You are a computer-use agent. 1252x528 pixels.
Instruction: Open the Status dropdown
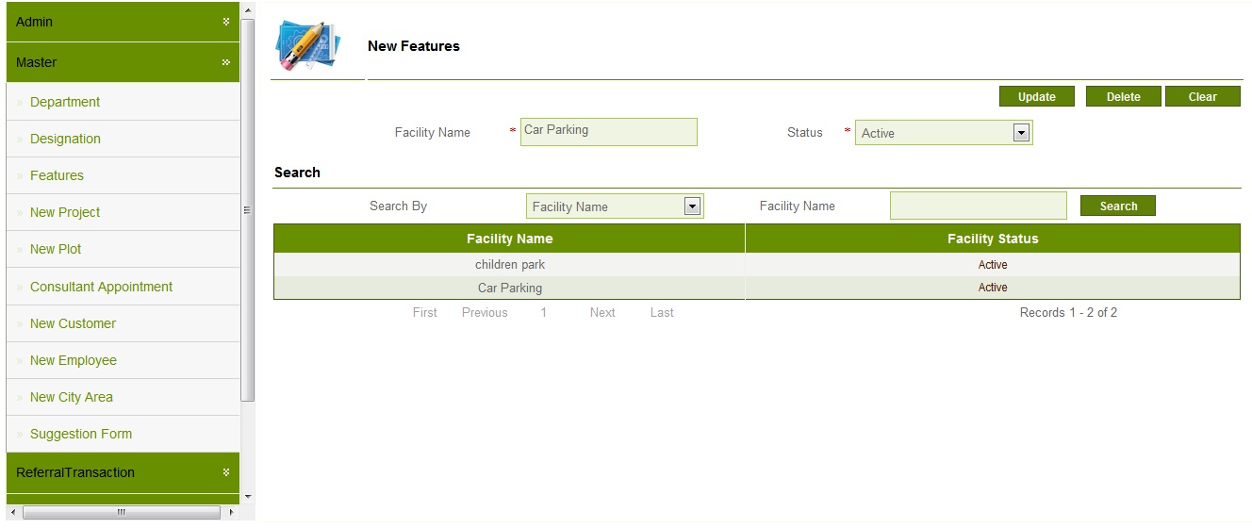point(1020,133)
